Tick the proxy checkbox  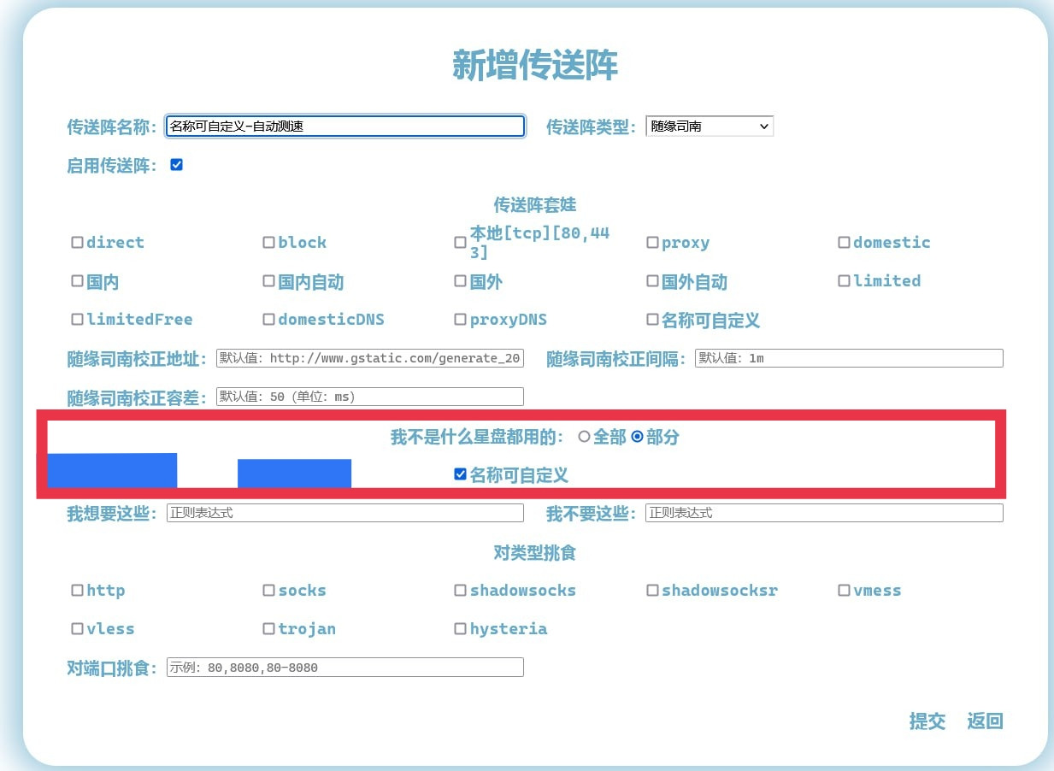click(652, 243)
